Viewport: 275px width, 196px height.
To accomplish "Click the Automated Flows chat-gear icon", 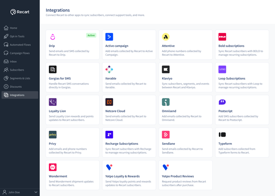I will [6, 45].
